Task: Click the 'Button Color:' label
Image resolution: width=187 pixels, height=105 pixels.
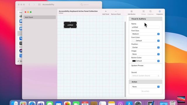Action: pyautogui.click(x=136, y=57)
